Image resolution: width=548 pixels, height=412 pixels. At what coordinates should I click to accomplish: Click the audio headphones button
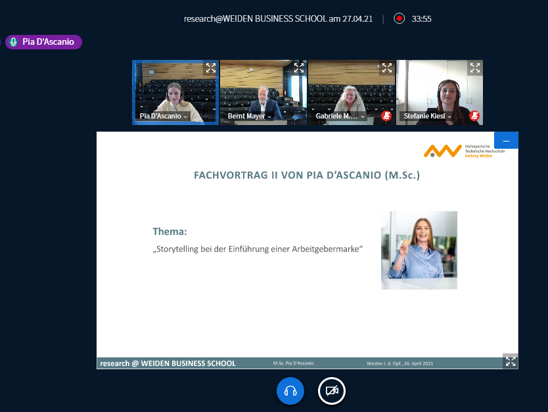click(290, 391)
